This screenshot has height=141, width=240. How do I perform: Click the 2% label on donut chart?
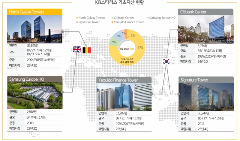point(133,36)
